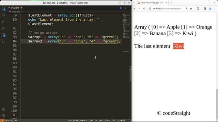Click Ln 84, Col 44 cursor position
The image size is (218, 122).
pyautogui.click(x=73, y=121)
